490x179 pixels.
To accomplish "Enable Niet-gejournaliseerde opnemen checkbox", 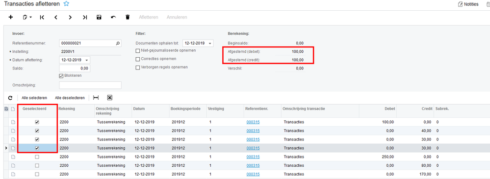I will click(137, 51).
